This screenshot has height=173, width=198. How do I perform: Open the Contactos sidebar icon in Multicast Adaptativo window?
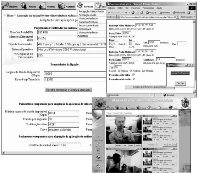98,157
